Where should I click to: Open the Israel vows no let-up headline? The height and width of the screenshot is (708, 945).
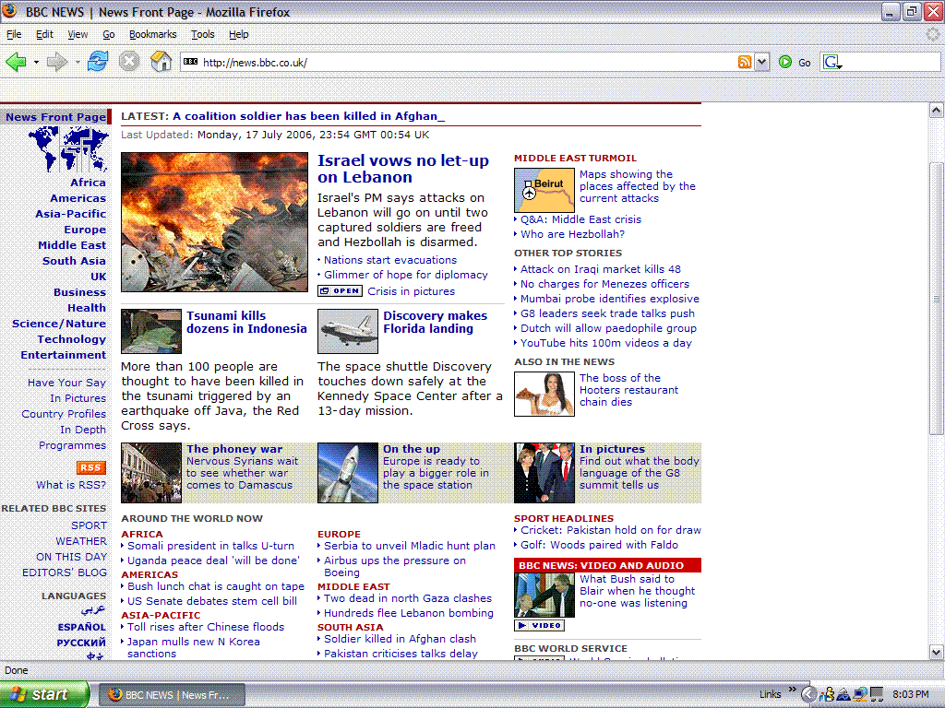(x=403, y=169)
